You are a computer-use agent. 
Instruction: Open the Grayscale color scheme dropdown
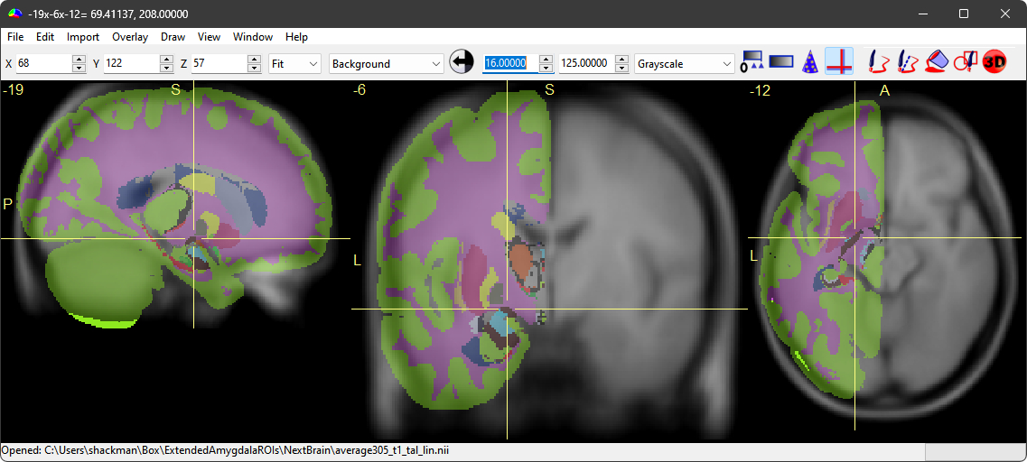coord(685,64)
